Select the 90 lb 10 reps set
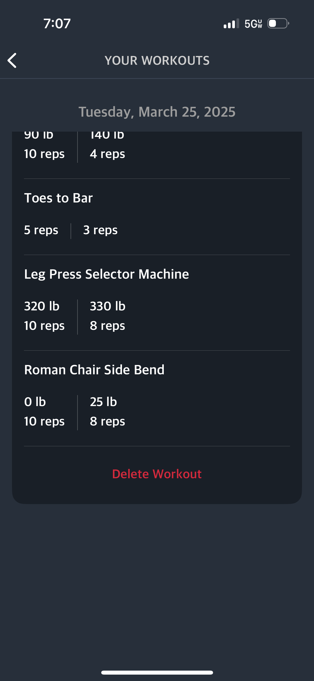 point(44,146)
